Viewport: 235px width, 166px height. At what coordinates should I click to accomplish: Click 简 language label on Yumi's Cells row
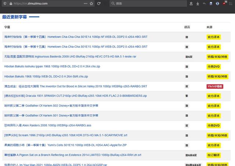click(187, 145)
